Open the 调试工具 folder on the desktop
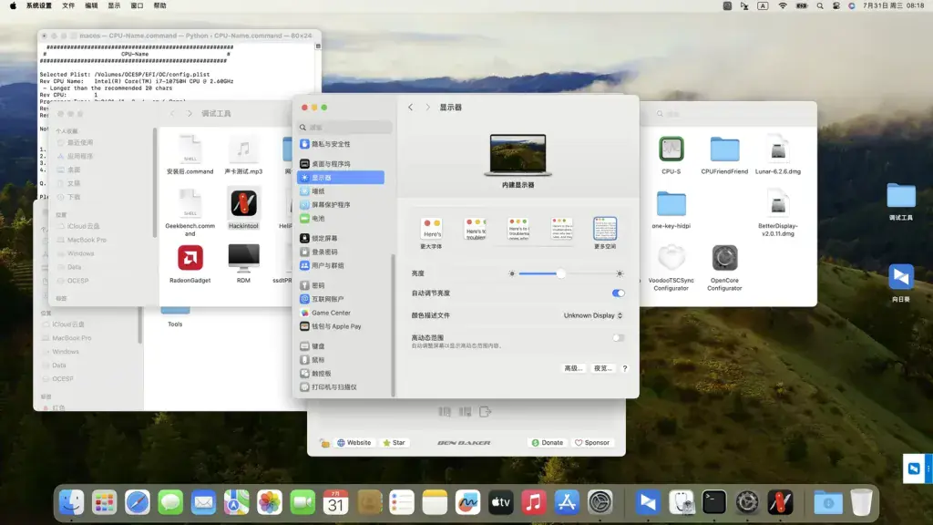The image size is (933, 525). [x=901, y=196]
